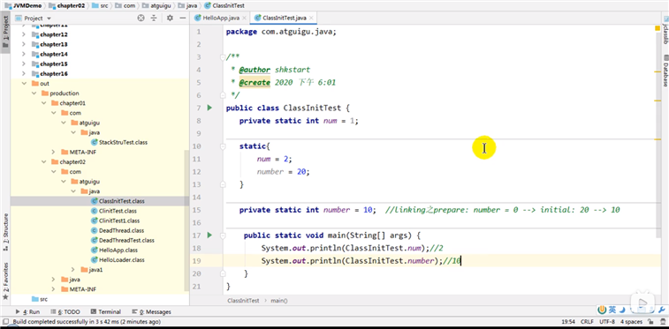The image size is (669, 329).
Task: Run main method via gutter arrow on line 17
Action: pyautogui.click(x=209, y=235)
